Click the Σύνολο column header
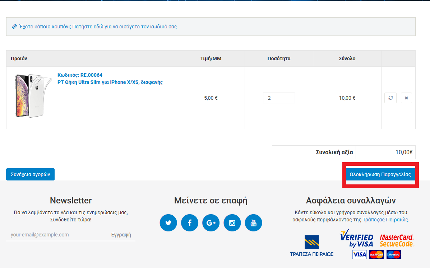The width and height of the screenshot is (430, 268). click(x=347, y=58)
